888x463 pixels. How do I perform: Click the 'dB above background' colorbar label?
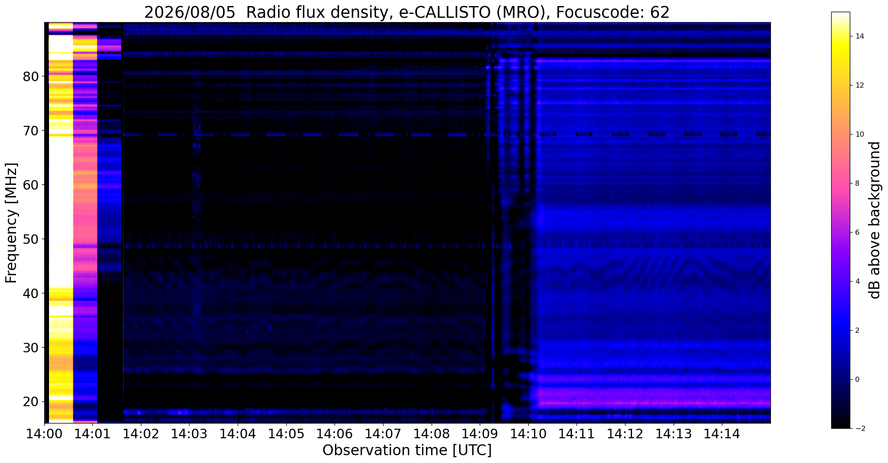(x=875, y=220)
